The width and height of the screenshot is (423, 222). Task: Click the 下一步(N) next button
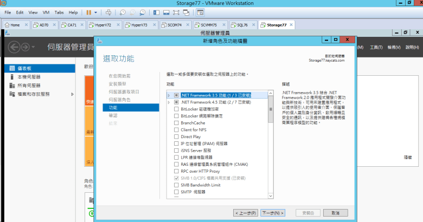pos(272,213)
